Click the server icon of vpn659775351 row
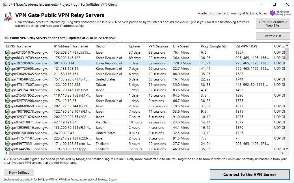The image size is (294, 183). click(x=8, y=144)
